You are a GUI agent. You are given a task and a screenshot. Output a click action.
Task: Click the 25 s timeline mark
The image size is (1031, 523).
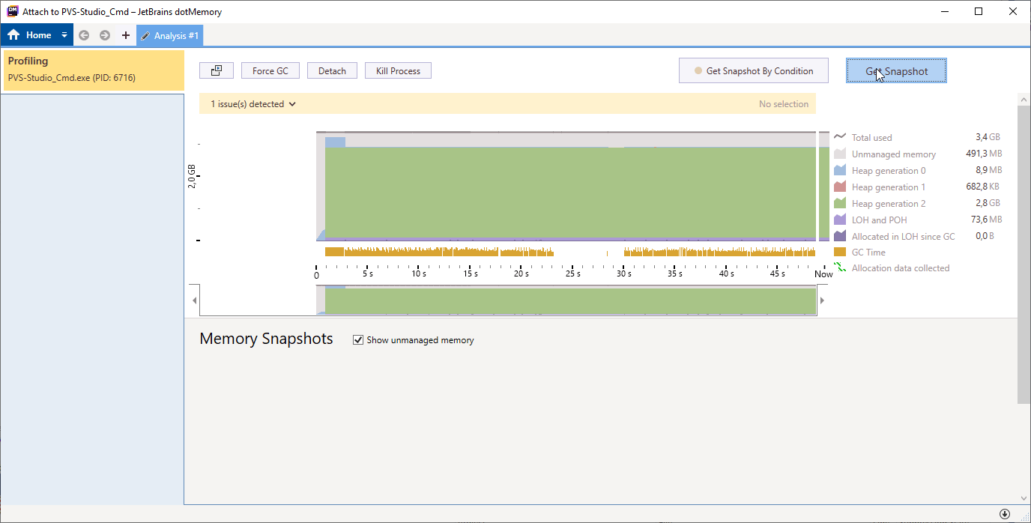point(572,273)
